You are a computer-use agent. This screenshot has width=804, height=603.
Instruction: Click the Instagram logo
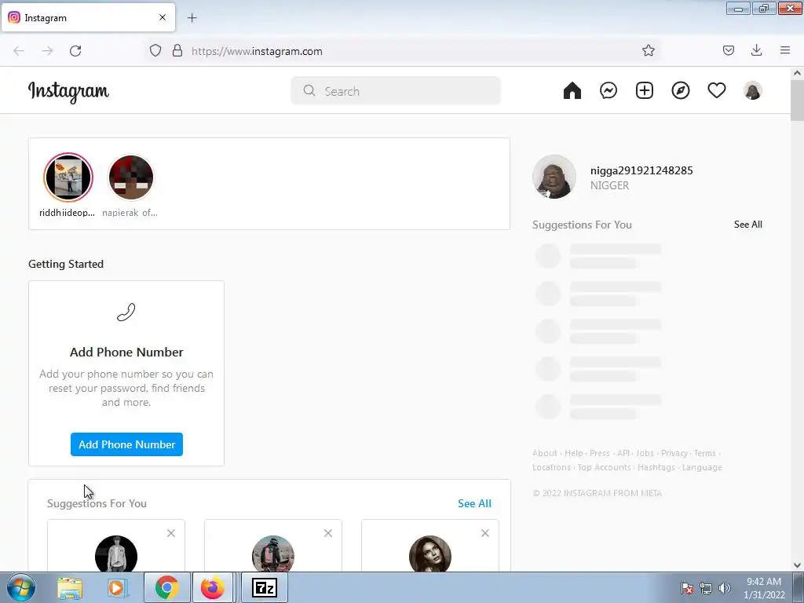(x=68, y=92)
